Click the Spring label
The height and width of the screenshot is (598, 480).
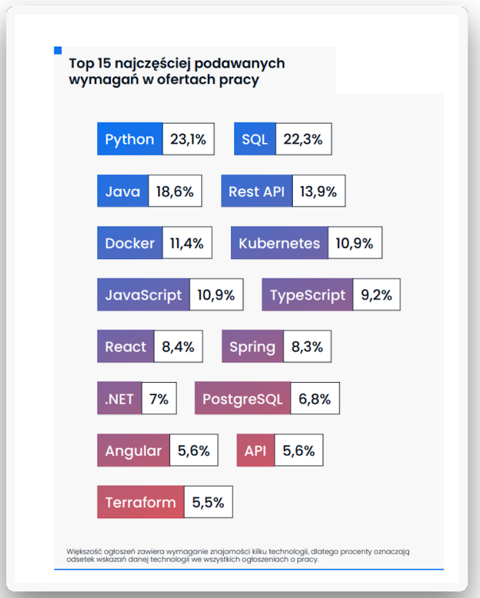(x=252, y=347)
